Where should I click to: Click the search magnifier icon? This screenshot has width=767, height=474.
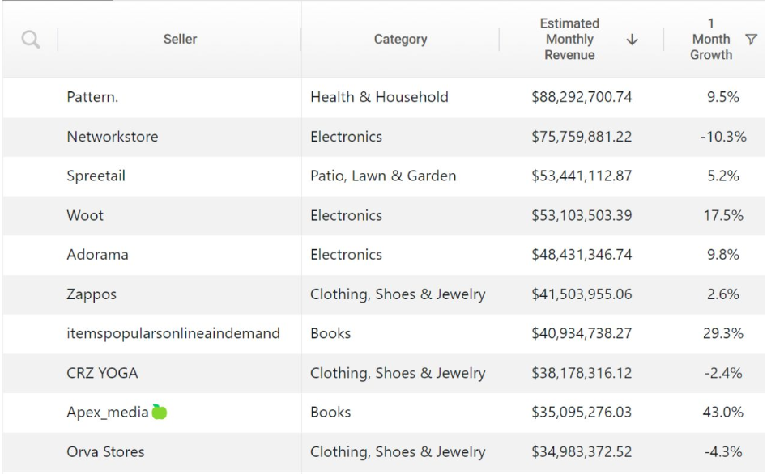pos(32,40)
